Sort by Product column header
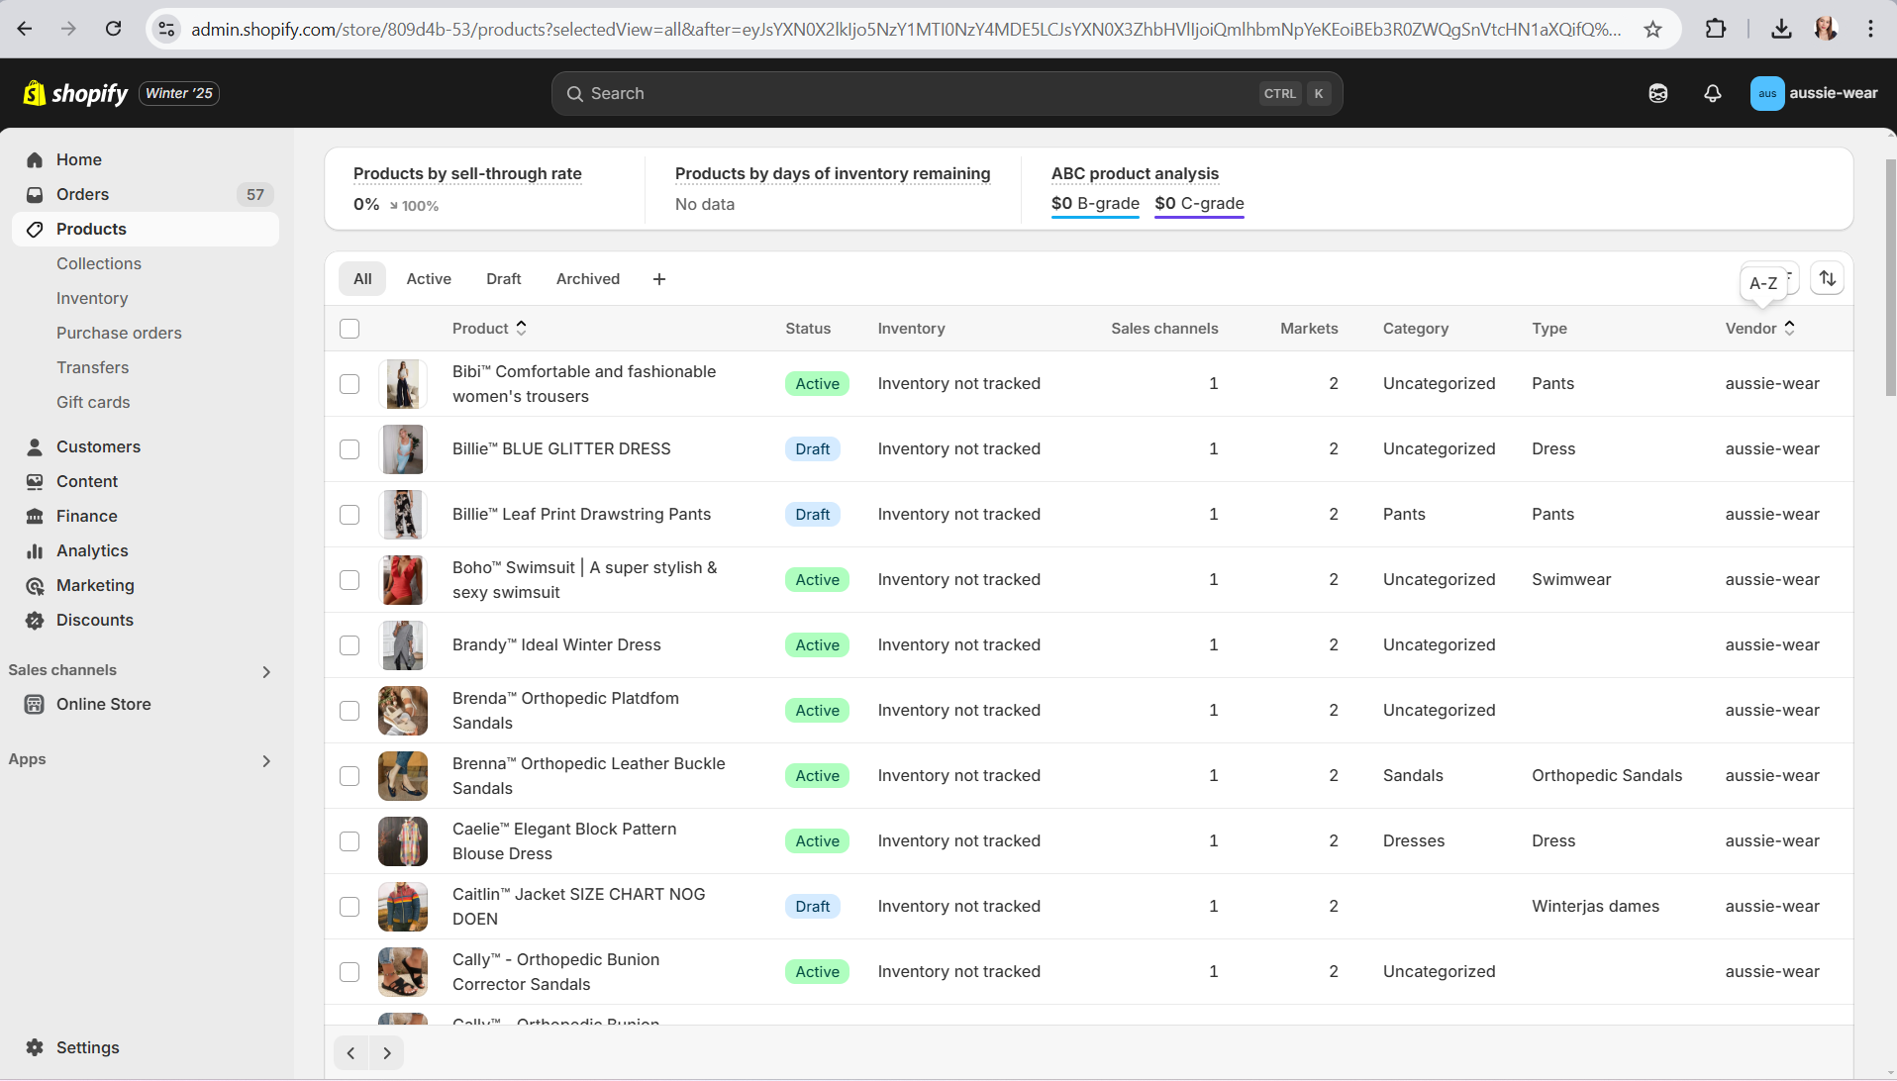The width and height of the screenshot is (1897, 1081). tap(488, 329)
